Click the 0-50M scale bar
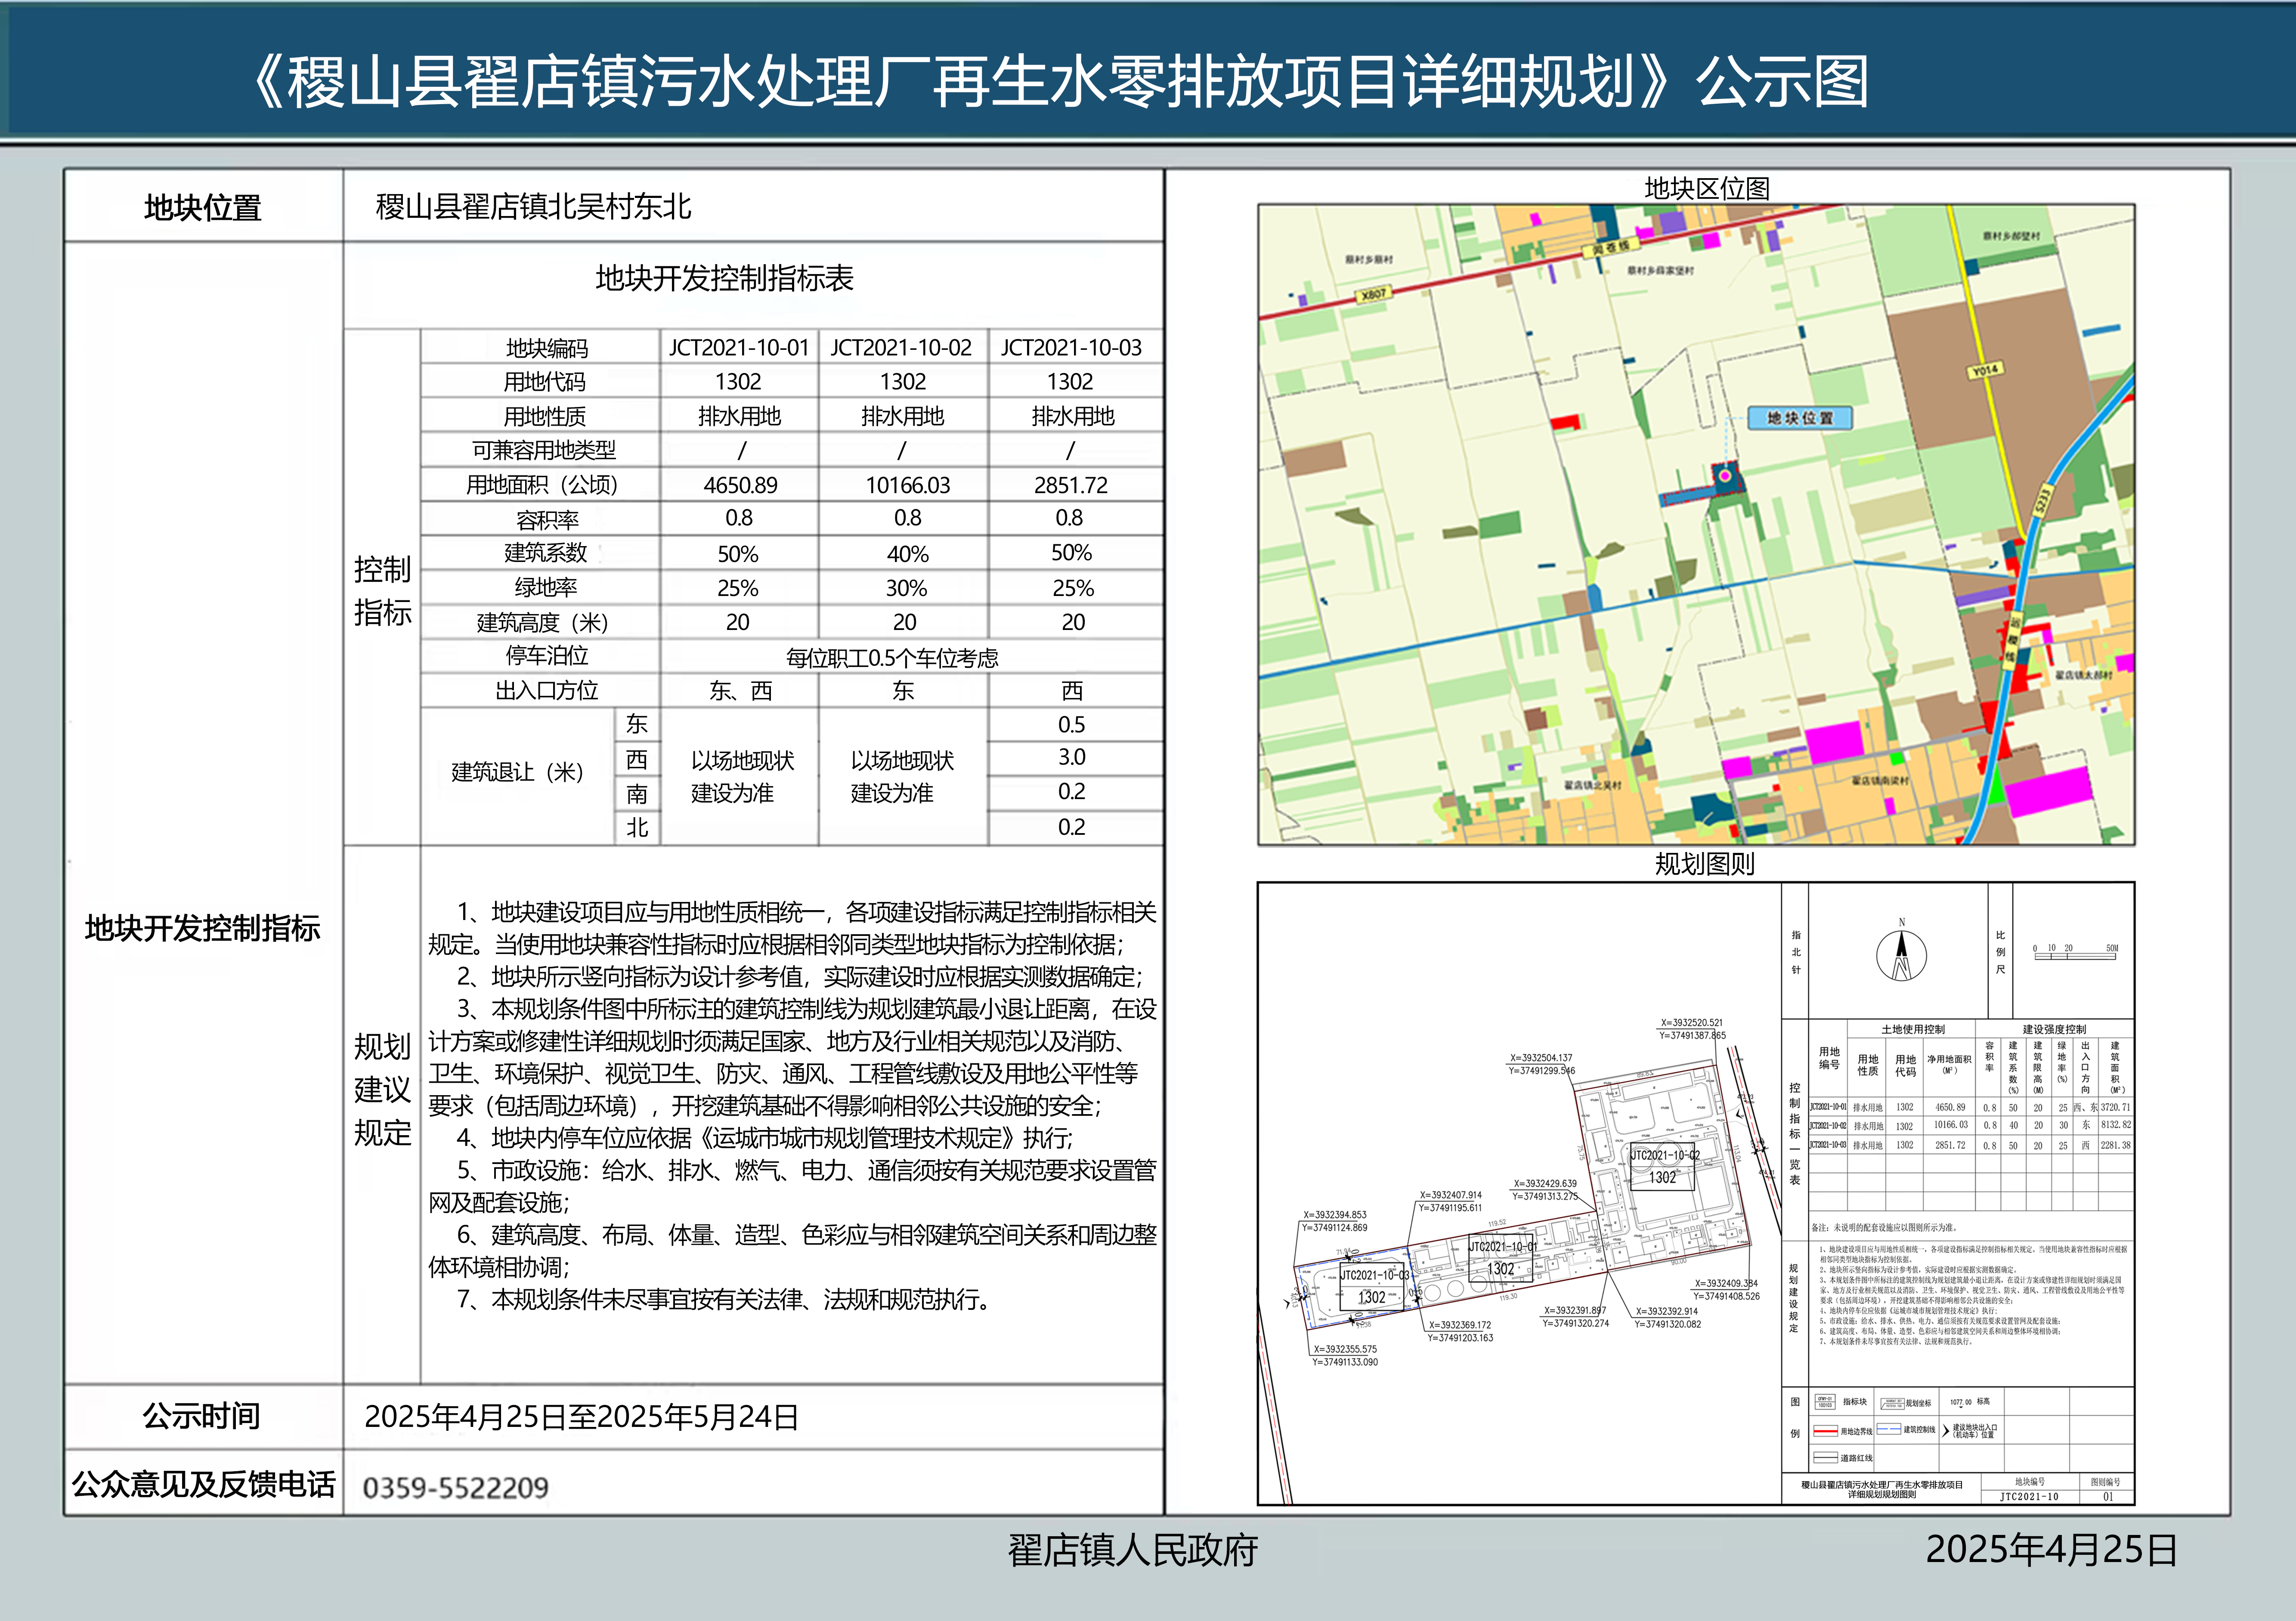 pos(2075,951)
